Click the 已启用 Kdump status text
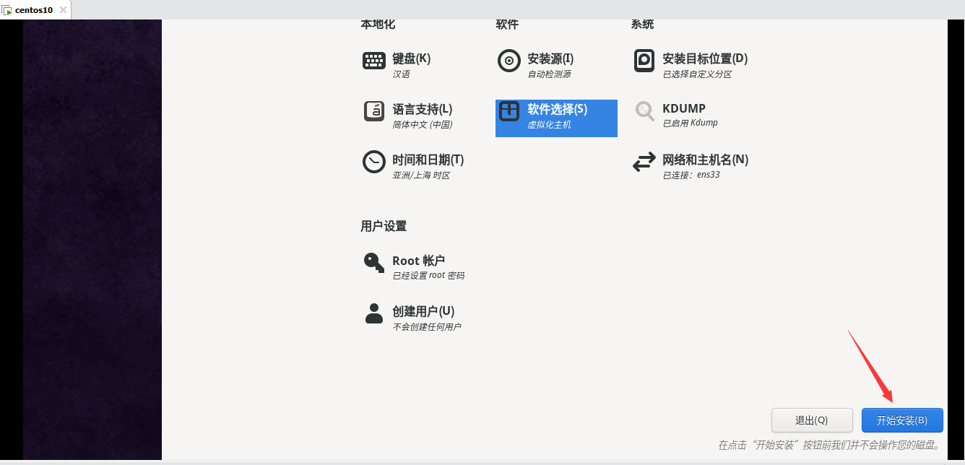Image resolution: width=965 pixels, height=465 pixels. click(688, 122)
